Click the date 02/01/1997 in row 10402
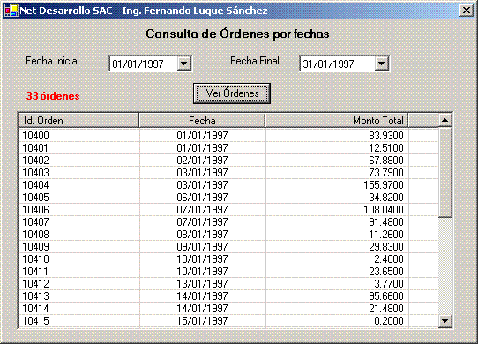 point(203,161)
